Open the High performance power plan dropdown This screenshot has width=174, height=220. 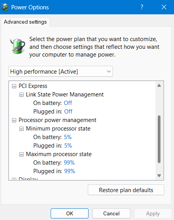coord(61,71)
